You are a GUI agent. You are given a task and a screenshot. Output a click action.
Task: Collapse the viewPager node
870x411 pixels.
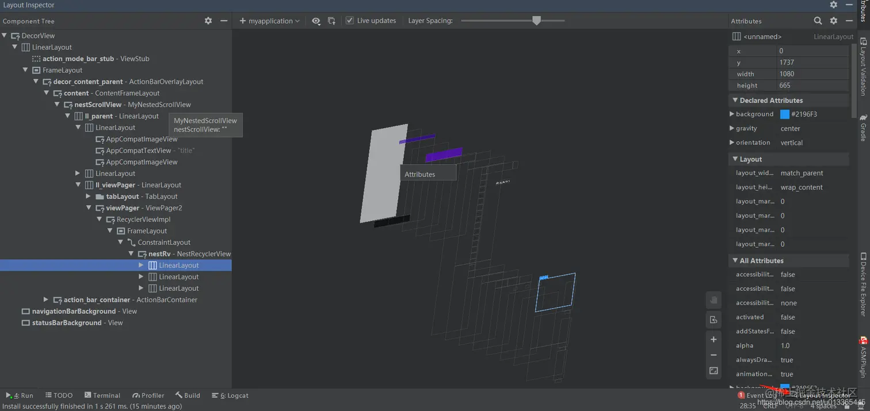89,208
